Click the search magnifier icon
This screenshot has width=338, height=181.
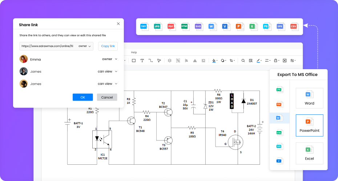tap(243, 60)
